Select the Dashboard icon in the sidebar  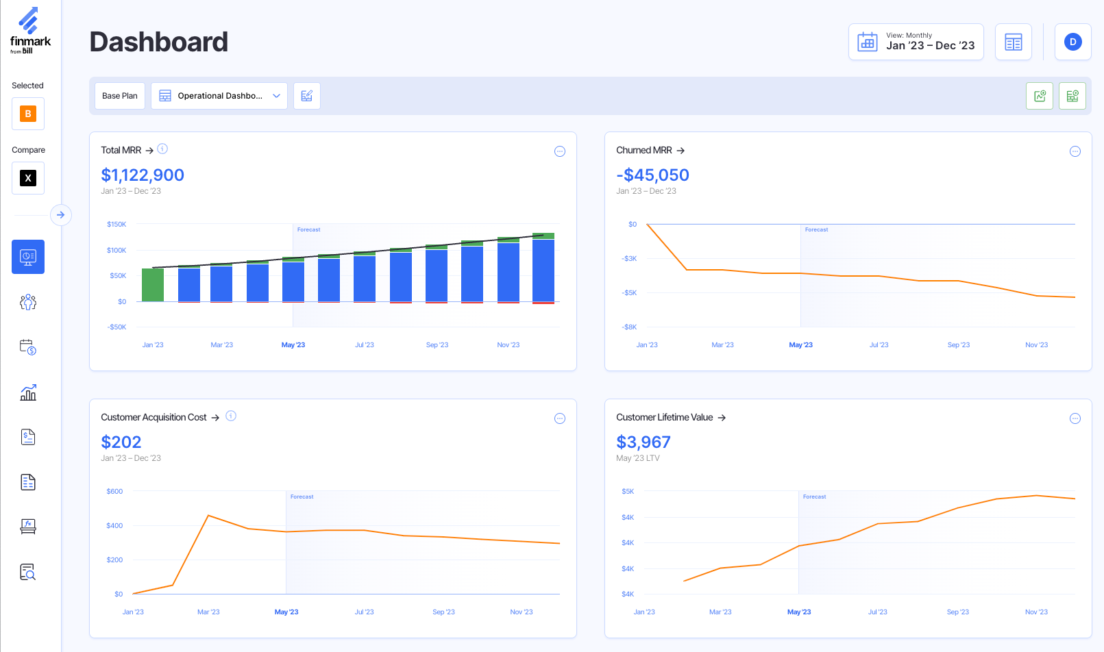pyautogui.click(x=27, y=257)
